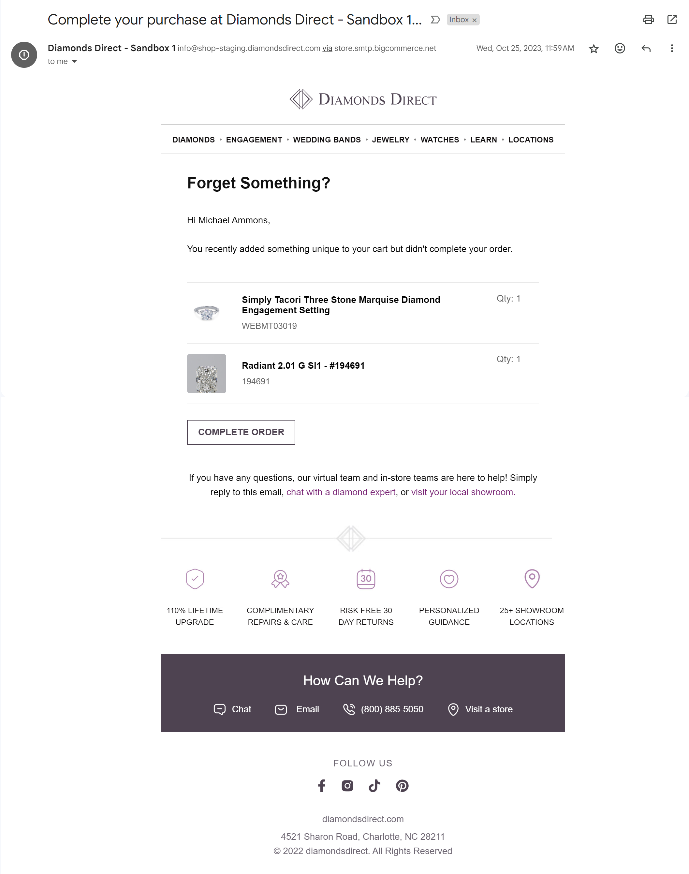The image size is (689, 874).
Task: Go to the ENGAGEMENT navigation item
Action: [x=254, y=140]
